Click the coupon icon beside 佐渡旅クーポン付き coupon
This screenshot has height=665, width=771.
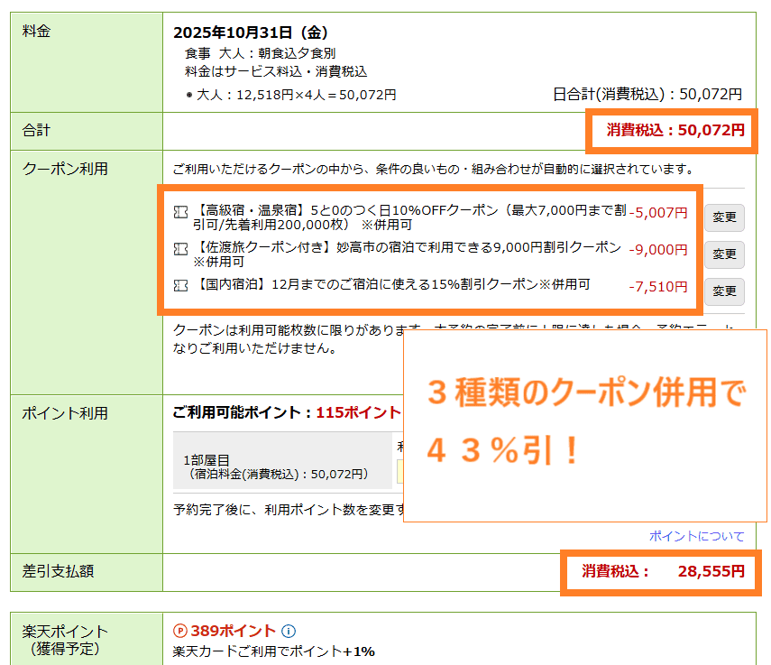click(180, 247)
